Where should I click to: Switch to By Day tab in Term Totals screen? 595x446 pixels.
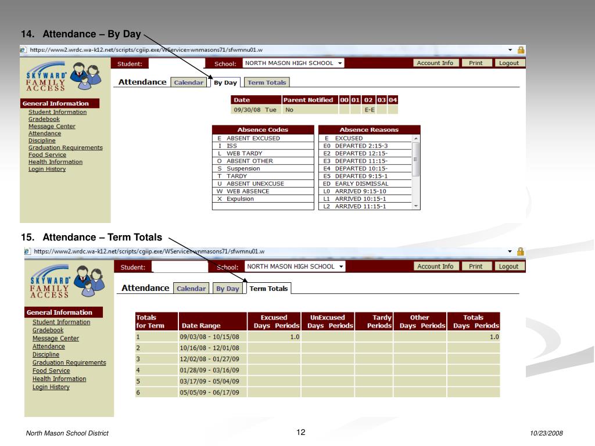(228, 288)
